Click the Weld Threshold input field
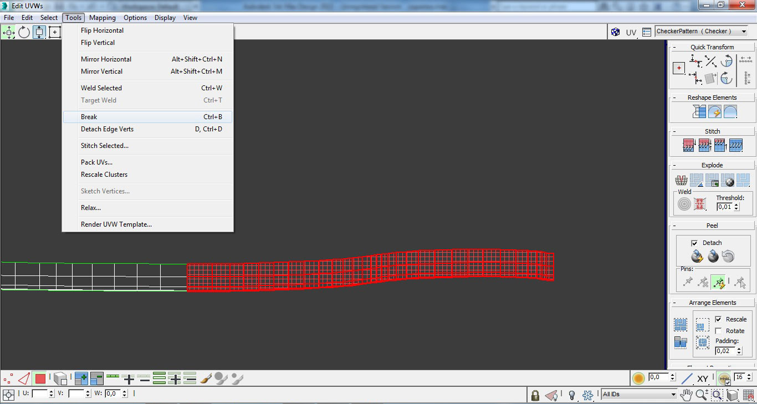This screenshot has width=757, height=404. (x=724, y=207)
